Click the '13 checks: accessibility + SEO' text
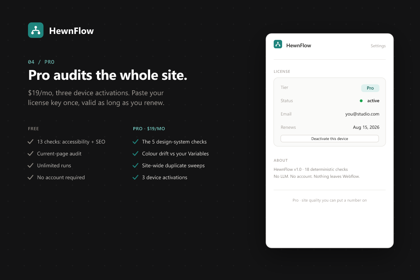The image size is (420, 280). pyautogui.click(x=71, y=142)
